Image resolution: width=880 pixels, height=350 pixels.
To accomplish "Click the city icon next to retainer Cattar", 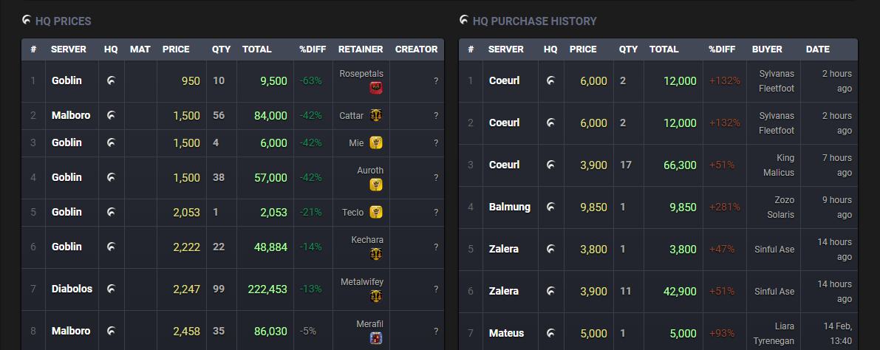I will [375, 115].
